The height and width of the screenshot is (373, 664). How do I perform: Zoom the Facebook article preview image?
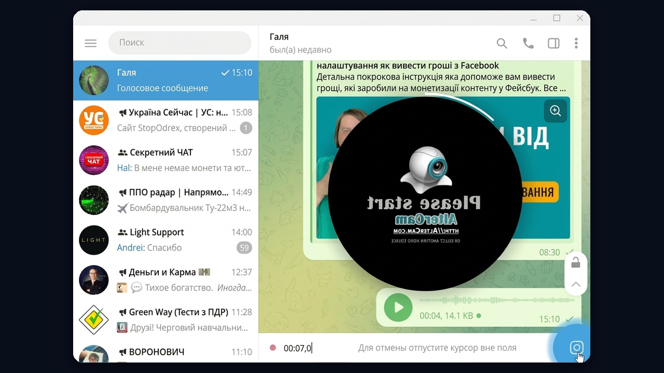556,111
